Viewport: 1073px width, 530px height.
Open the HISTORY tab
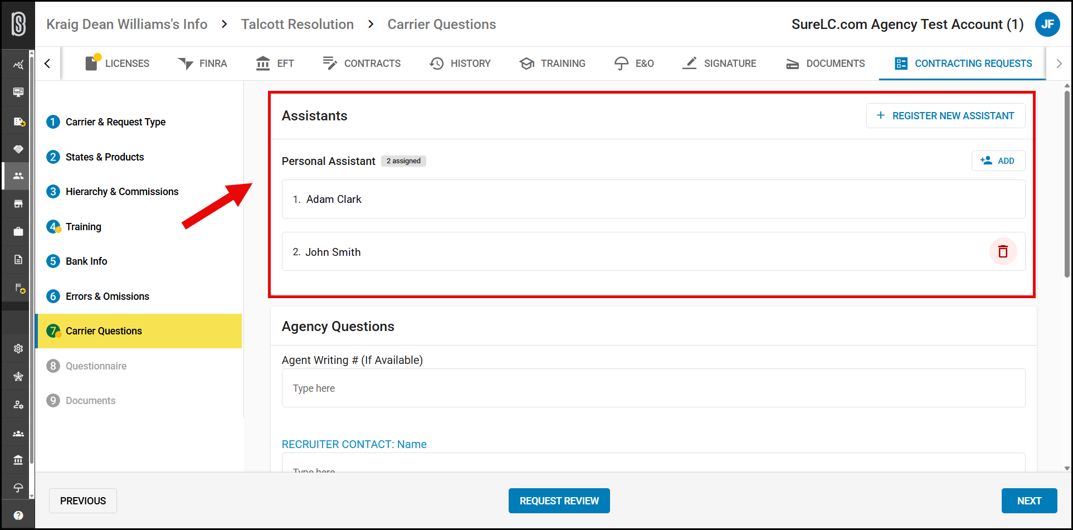[460, 64]
